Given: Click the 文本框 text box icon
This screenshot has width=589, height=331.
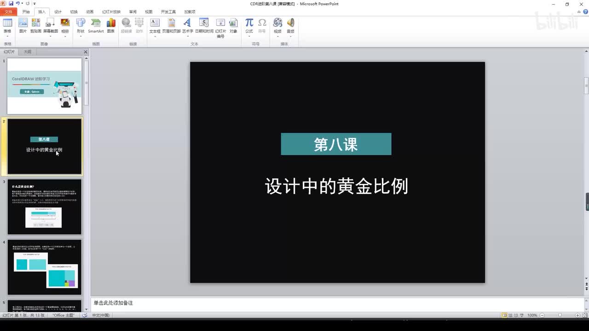Looking at the screenshot, I should [155, 23].
